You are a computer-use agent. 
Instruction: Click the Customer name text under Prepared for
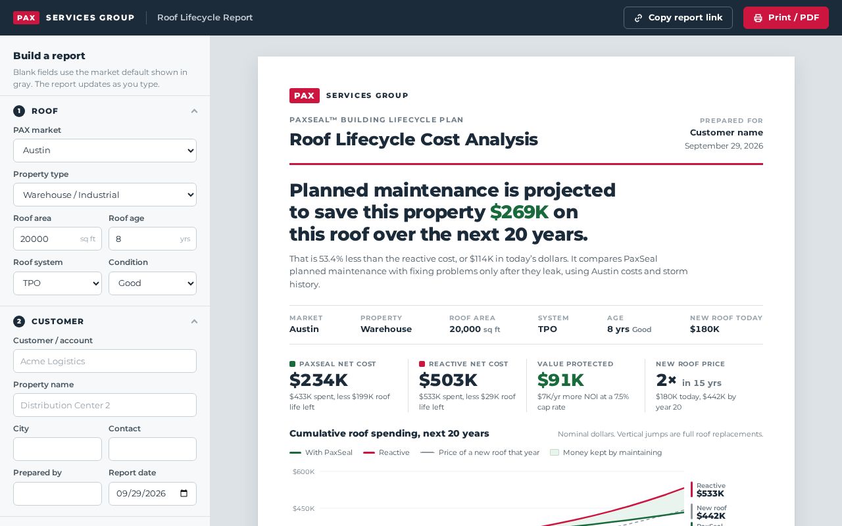[726, 133]
